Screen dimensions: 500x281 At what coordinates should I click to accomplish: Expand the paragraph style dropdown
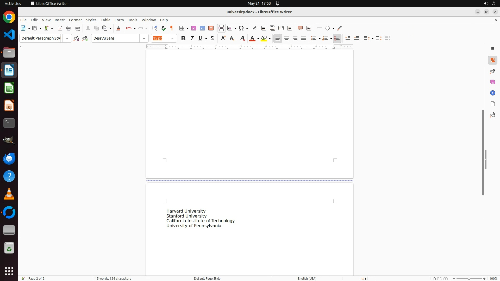(x=67, y=39)
